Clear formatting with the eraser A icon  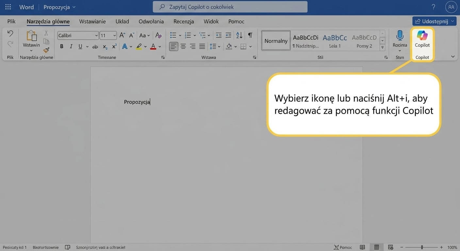(158, 35)
